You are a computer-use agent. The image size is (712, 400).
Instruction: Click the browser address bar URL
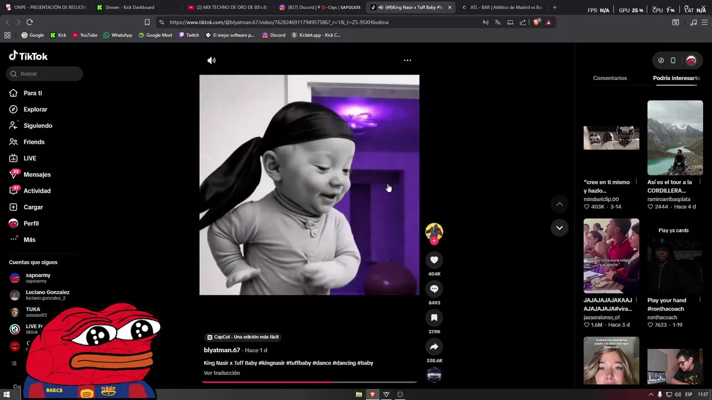pos(279,22)
